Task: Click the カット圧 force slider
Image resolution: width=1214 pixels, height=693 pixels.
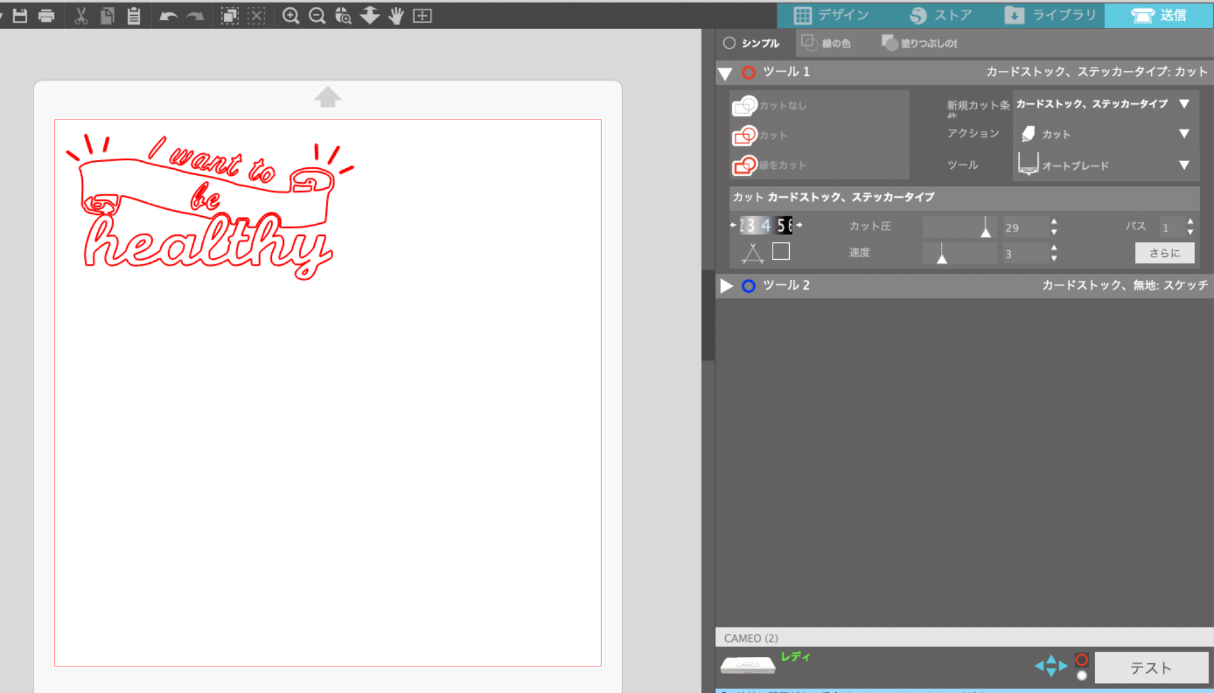Action: click(959, 227)
